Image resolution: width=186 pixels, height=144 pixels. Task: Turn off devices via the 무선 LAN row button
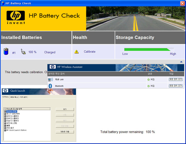175,79
